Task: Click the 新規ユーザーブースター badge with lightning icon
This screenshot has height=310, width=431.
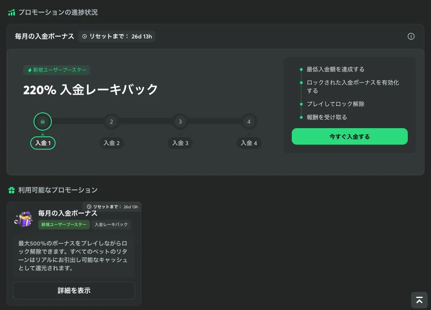Action: [57, 70]
